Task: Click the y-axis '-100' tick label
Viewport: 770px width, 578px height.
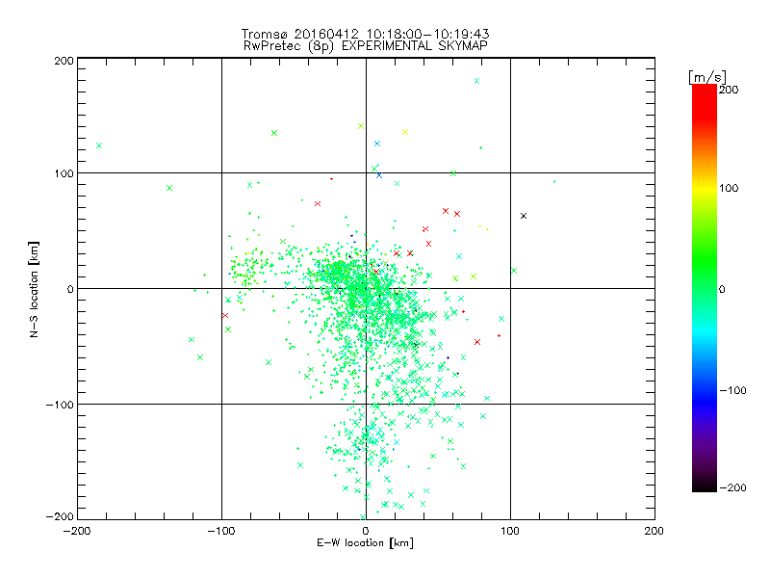Action: click(x=60, y=405)
